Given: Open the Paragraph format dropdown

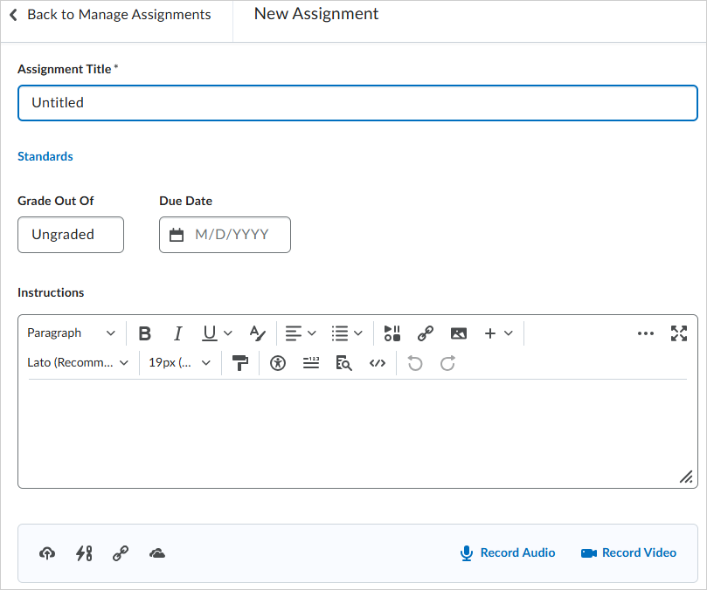Looking at the screenshot, I should [71, 333].
